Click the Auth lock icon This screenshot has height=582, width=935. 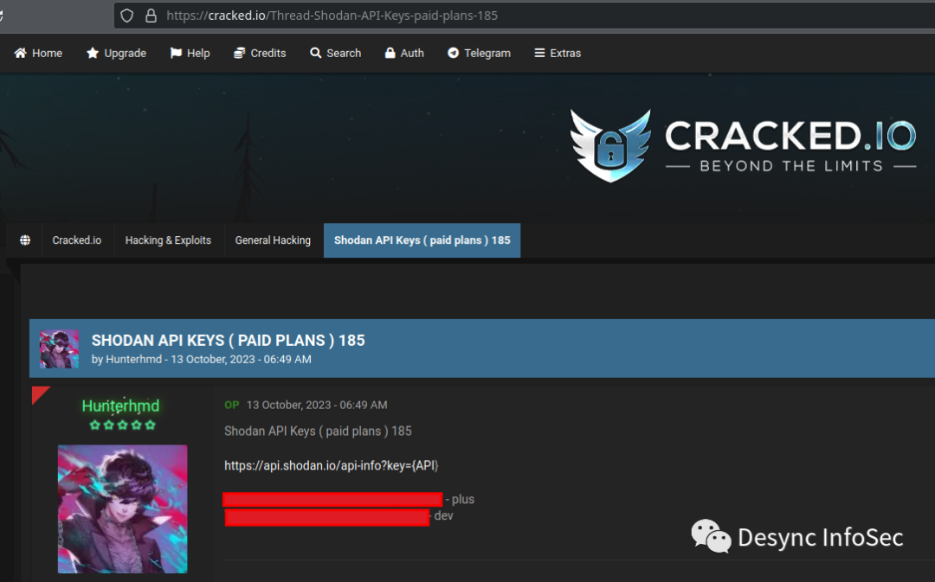tap(390, 53)
